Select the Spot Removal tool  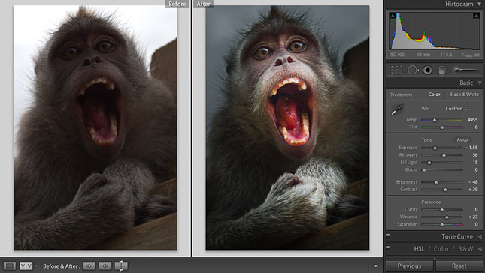point(413,70)
